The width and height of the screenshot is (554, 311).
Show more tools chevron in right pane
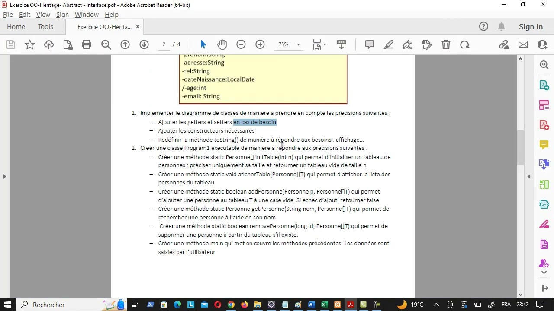click(x=544, y=273)
